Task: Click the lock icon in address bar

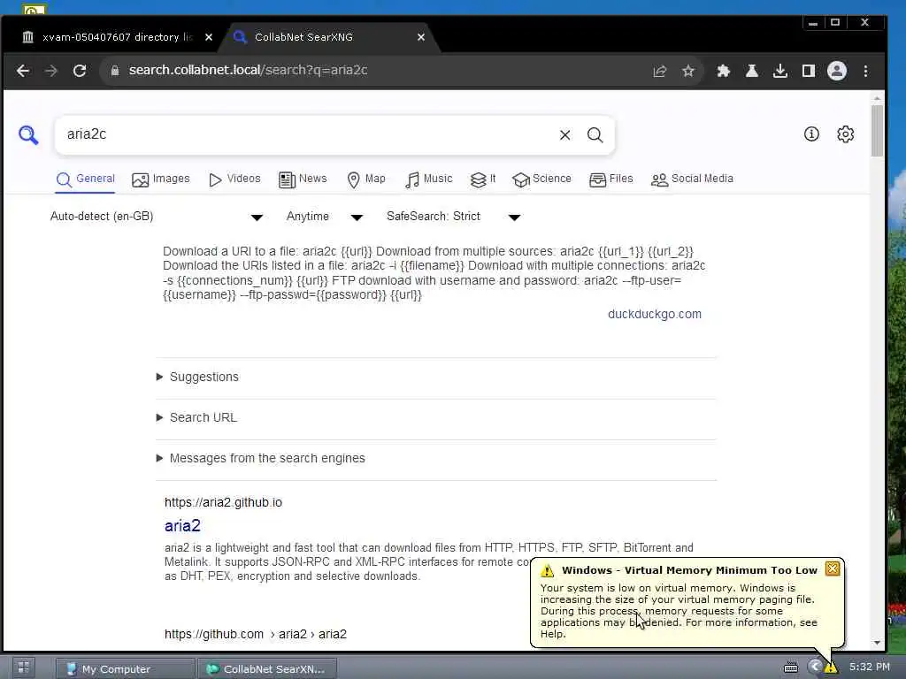Action: [115, 71]
